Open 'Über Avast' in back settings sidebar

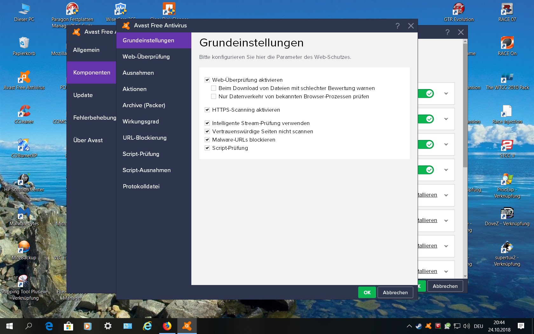[x=92, y=140]
